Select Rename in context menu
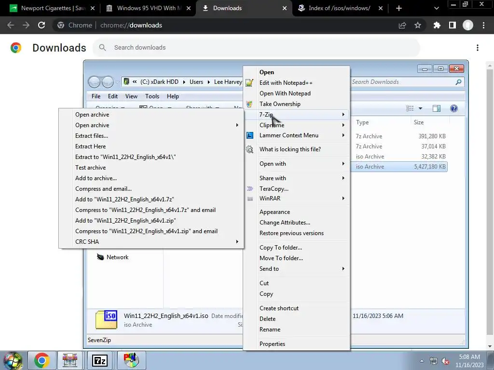Image resolution: width=494 pixels, height=370 pixels. [x=270, y=330]
